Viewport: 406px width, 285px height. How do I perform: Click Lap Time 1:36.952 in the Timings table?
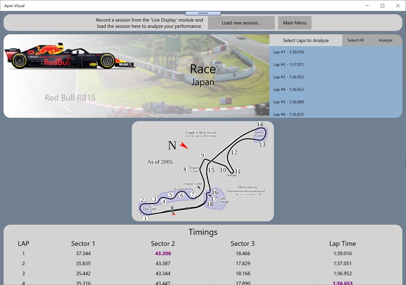point(343,273)
